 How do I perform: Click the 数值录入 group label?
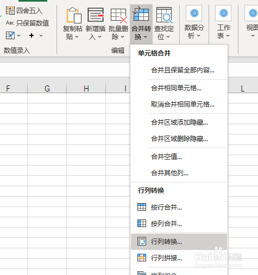tap(17, 50)
